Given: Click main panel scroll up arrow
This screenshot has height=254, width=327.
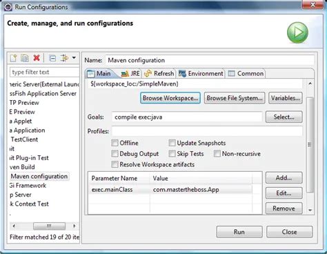Looking at the screenshot, I should click(310, 84).
